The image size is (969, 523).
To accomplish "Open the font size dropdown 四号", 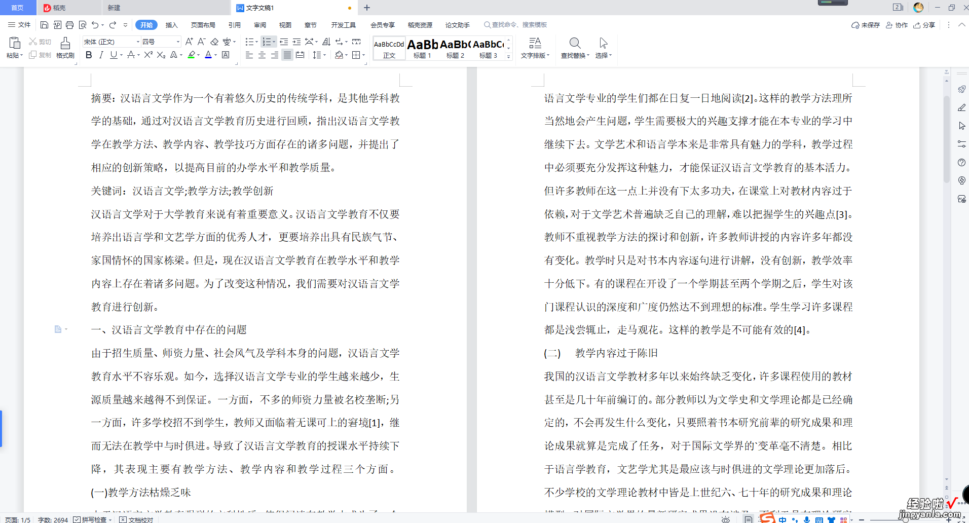I will 177,42.
